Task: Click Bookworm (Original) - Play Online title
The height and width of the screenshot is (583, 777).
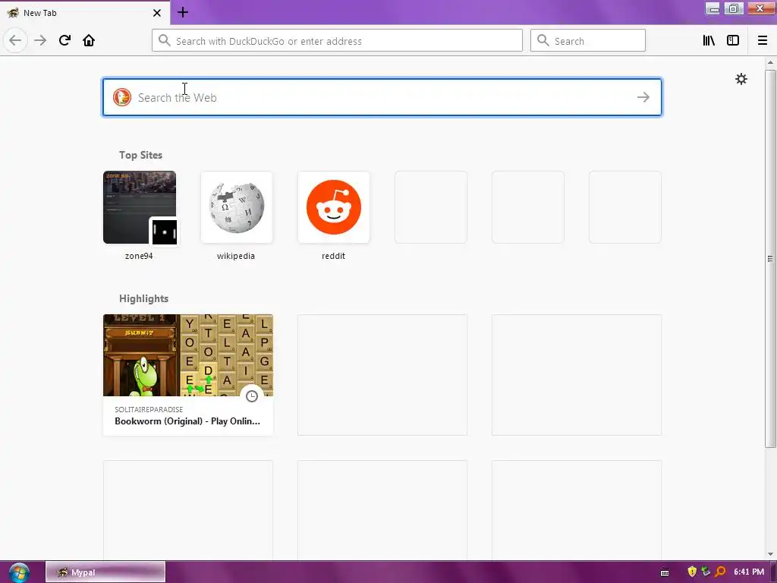Action: point(187,421)
